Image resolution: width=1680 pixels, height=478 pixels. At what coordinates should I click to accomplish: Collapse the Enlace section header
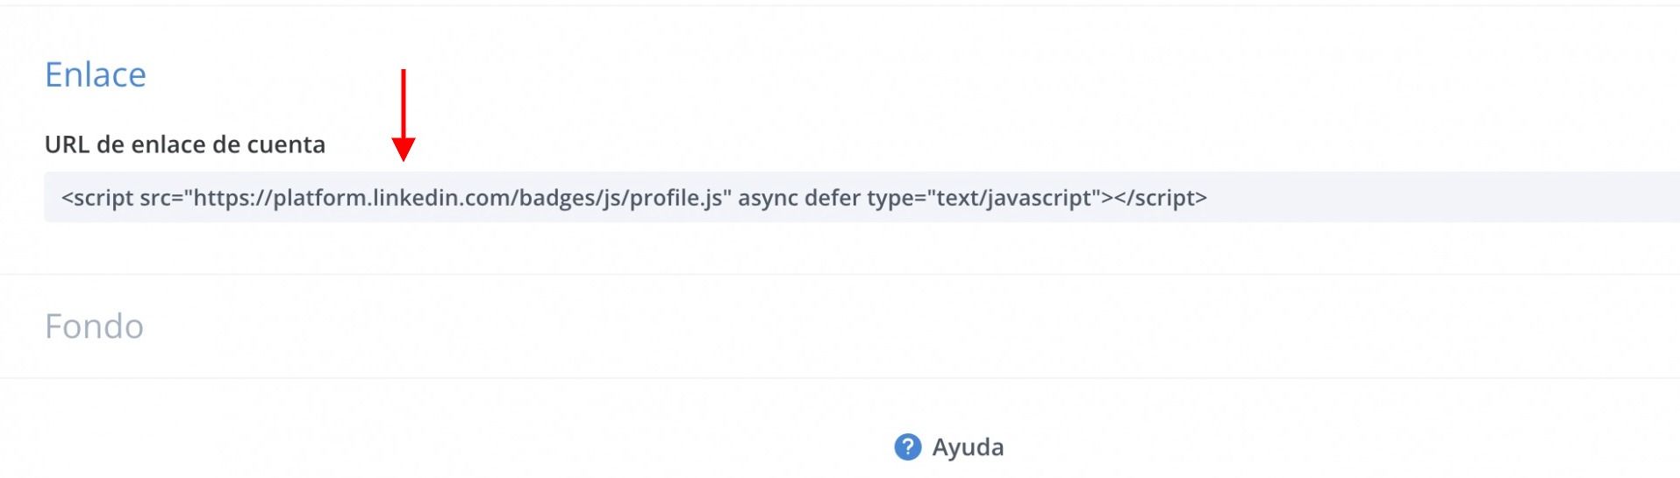[96, 75]
